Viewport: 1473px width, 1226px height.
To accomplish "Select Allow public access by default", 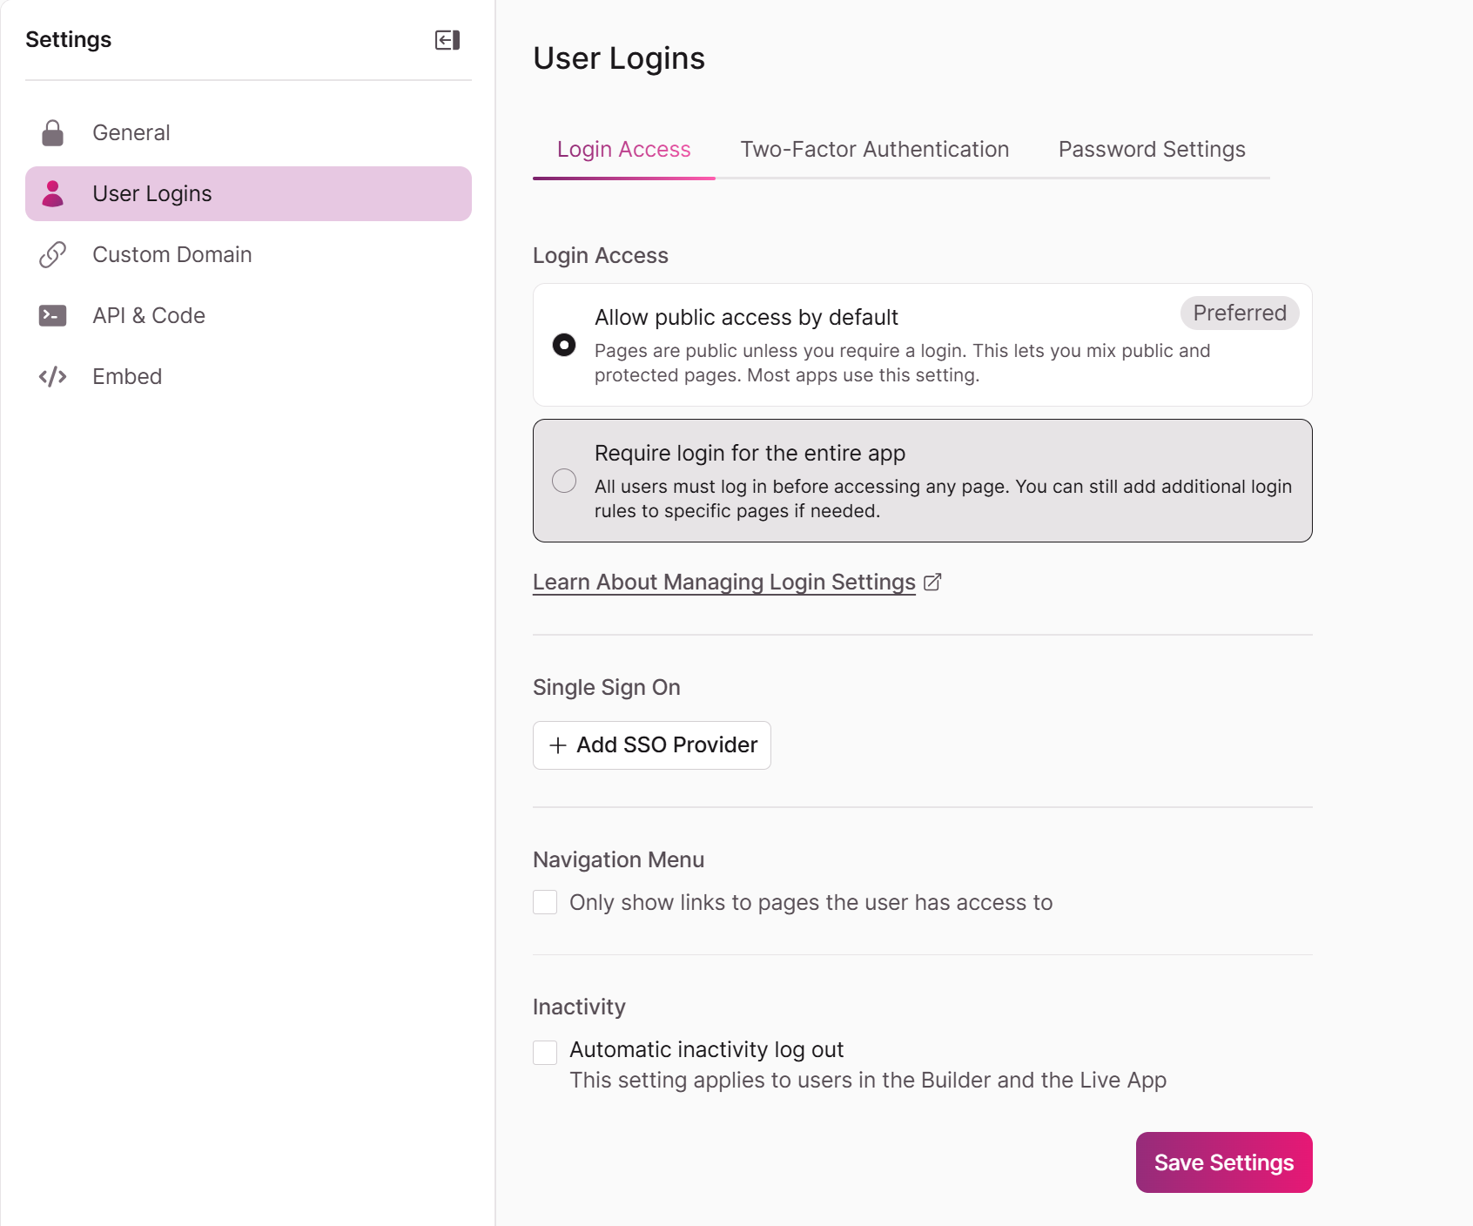I will pyautogui.click(x=564, y=345).
